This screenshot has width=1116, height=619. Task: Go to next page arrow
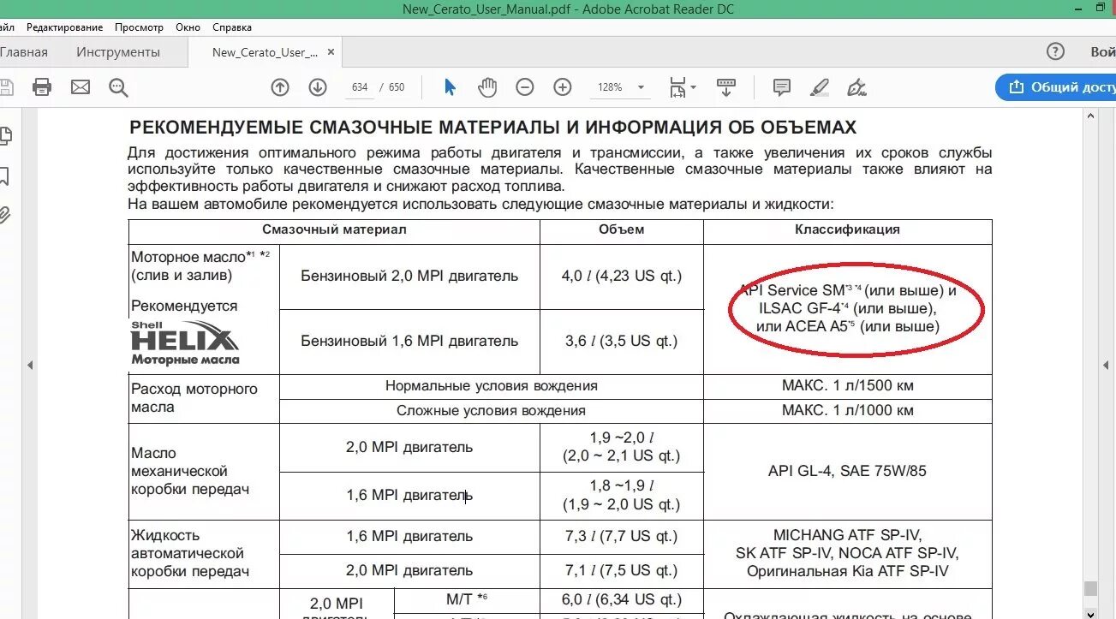click(318, 86)
